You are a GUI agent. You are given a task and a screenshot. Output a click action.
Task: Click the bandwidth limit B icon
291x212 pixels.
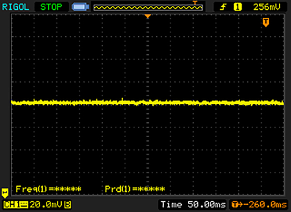(x=68, y=205)
